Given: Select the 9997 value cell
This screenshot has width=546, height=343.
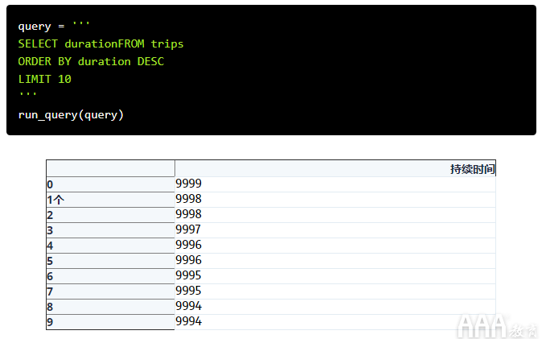Looking at the screenshot, I should [188, 230].
